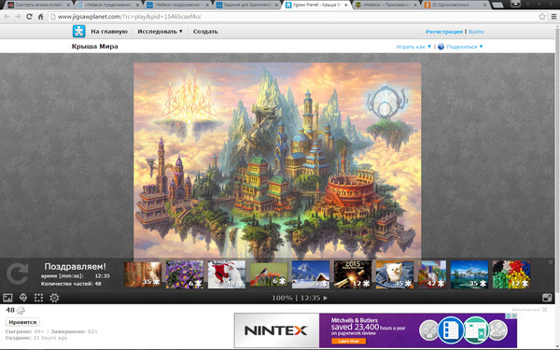Click the Регистрация link
560x350 pixels.
(444, 32)
